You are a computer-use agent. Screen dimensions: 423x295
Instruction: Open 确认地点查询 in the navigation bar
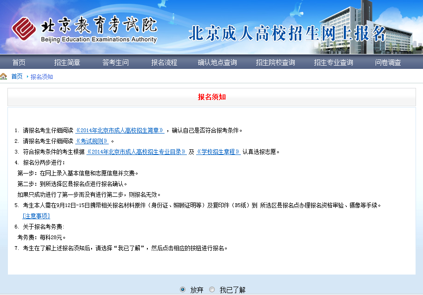(217, 62)
